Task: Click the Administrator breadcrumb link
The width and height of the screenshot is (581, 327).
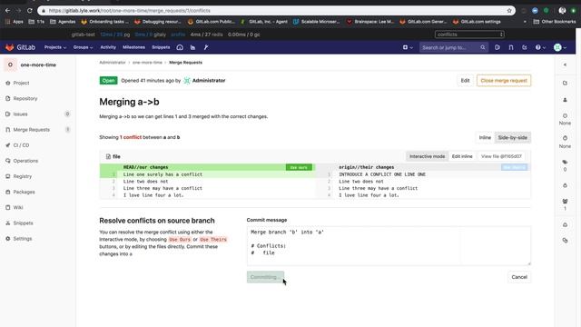Action: 113,63
